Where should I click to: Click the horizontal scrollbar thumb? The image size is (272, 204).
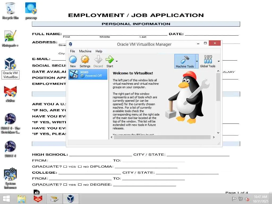(x=162, y=137)
